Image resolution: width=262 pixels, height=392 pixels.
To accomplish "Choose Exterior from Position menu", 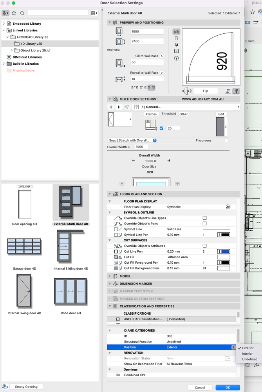I will tap(248, 348).
